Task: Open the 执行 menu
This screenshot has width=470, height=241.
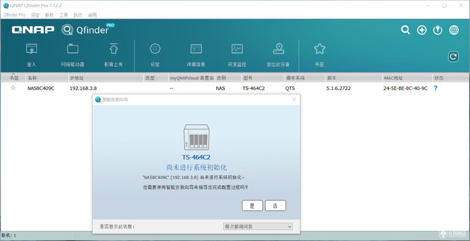Action: [78, 15]
